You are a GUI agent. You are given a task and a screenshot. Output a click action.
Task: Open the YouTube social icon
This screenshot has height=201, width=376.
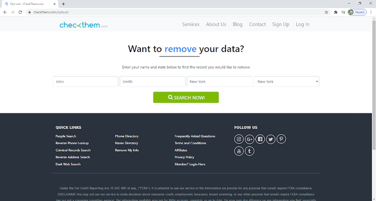click(239, 151)
